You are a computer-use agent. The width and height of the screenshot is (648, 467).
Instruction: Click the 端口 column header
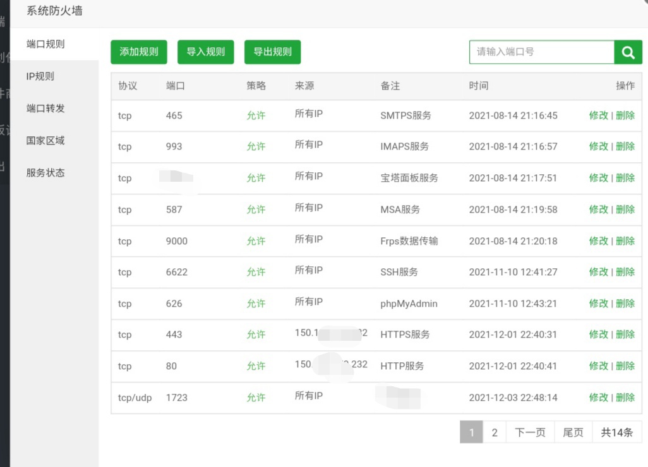click(x=176, y=86)
